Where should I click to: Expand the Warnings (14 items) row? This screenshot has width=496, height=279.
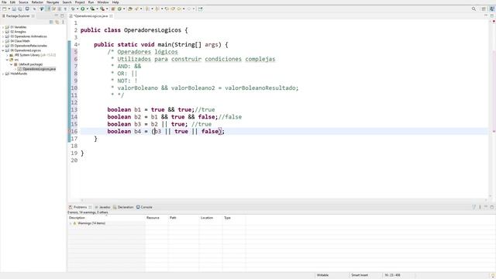(x=71, y=223)
